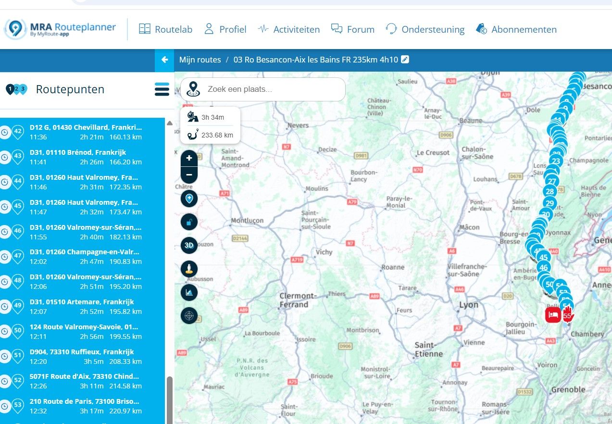The width and height of the screenshot is (612, 424).
Task: Select waypoint 42 D12 G Chevillard
Action: pos(82,132)
